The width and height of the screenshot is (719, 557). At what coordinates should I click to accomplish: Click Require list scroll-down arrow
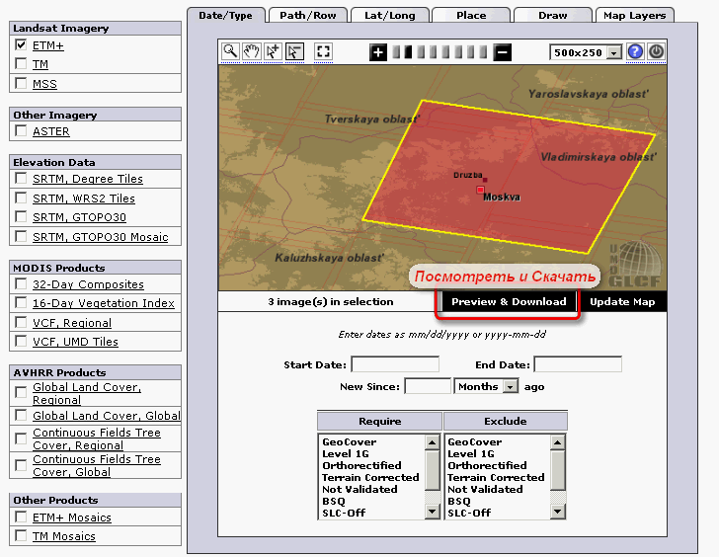(x=432, y=512)
